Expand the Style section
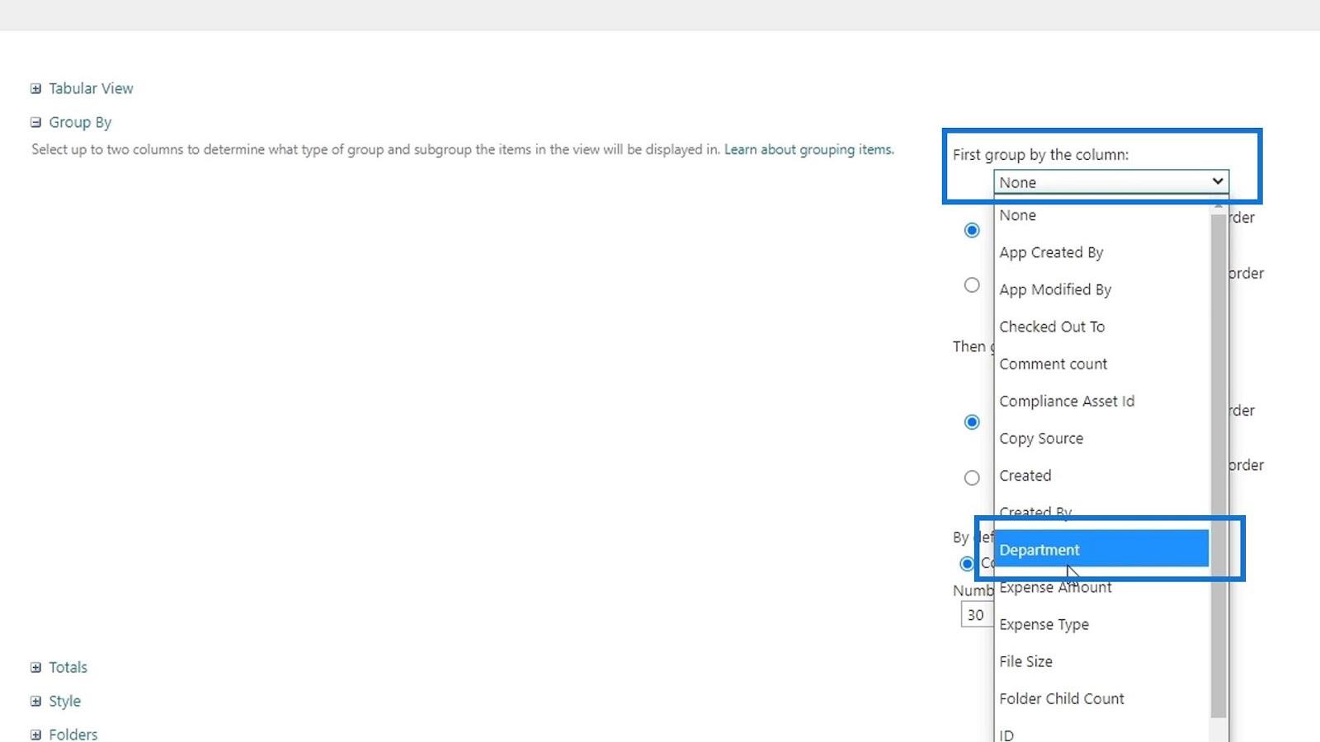 [x=35, y=702]
